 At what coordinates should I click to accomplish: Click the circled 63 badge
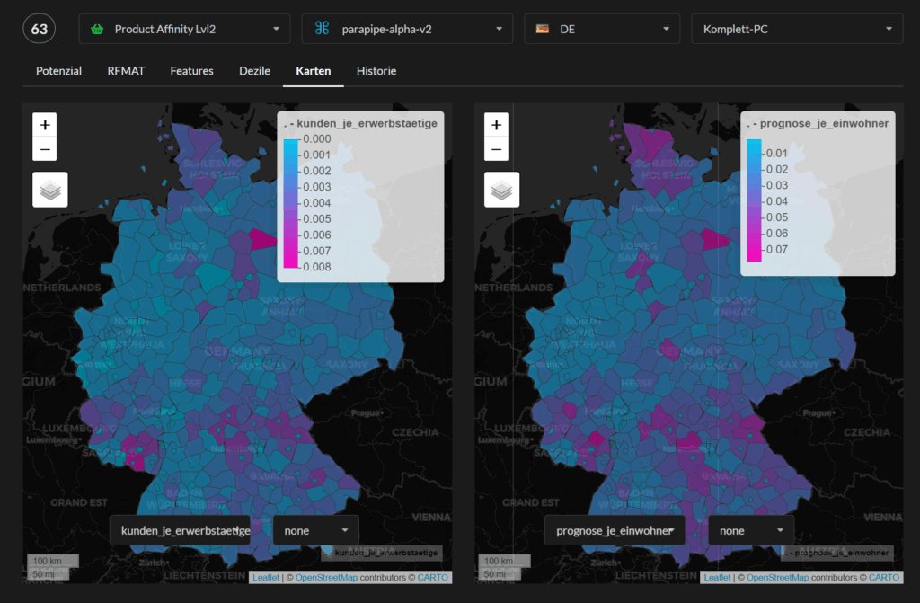(x=40, y=29)
